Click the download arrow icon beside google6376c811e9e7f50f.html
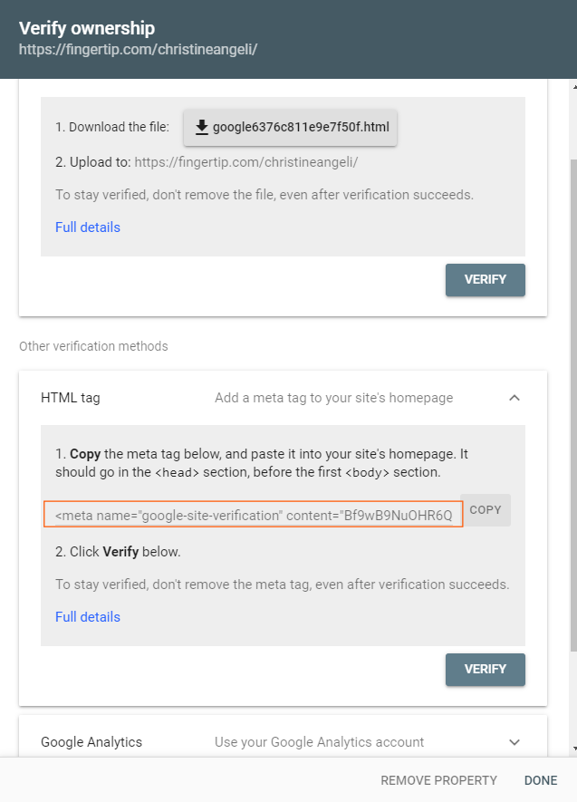Viewport: 577px width, 802px height. pyautogui.click(x=202, y=127)
